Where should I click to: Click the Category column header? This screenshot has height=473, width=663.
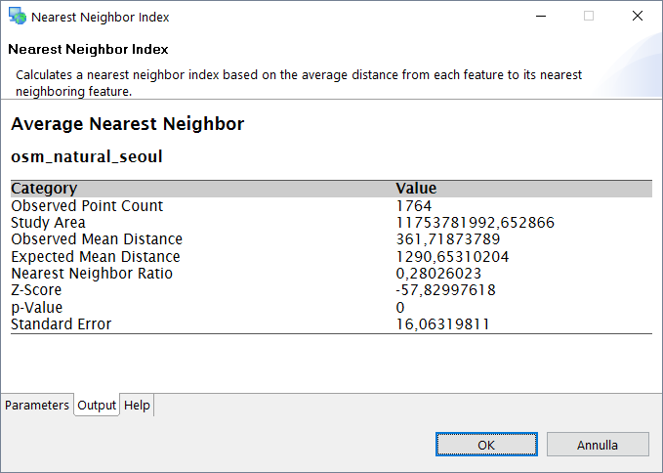point(44,189)
